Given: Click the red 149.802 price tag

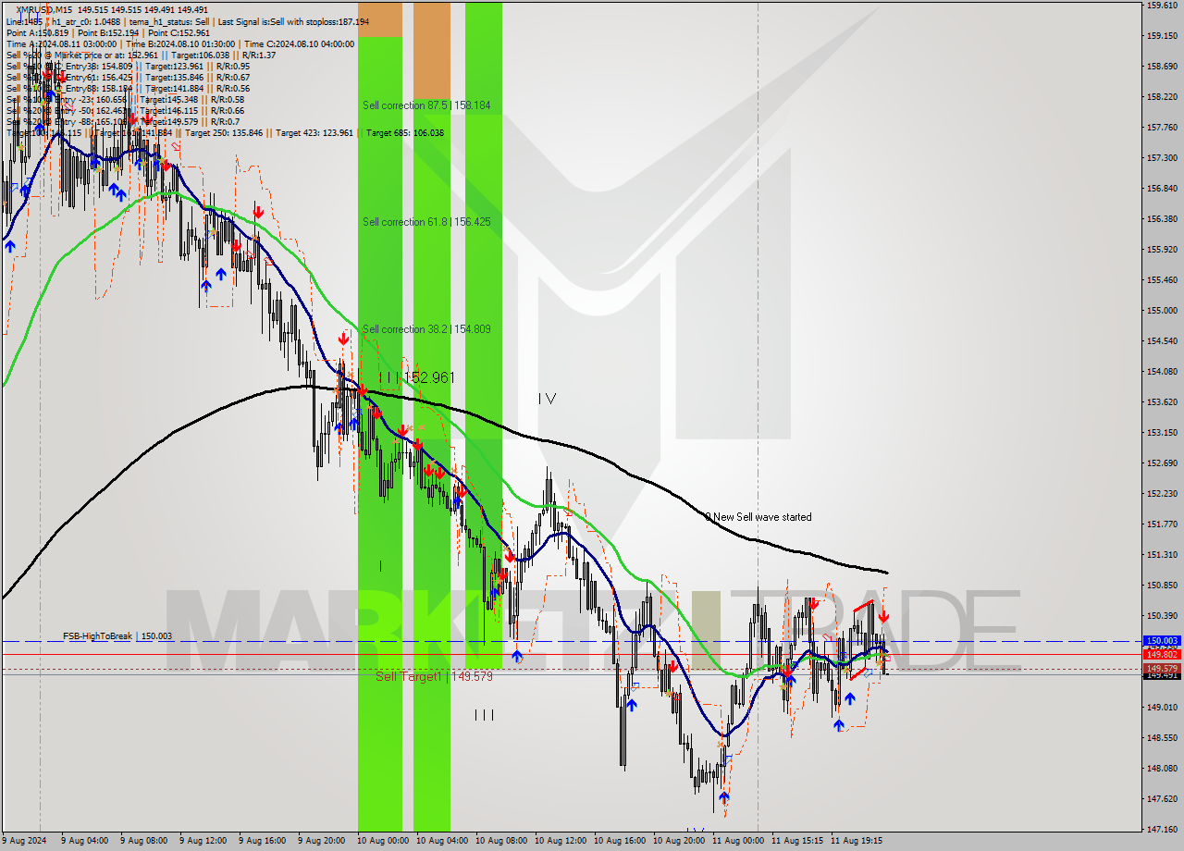Looking at the screenshot, I should click(1162, 654).
